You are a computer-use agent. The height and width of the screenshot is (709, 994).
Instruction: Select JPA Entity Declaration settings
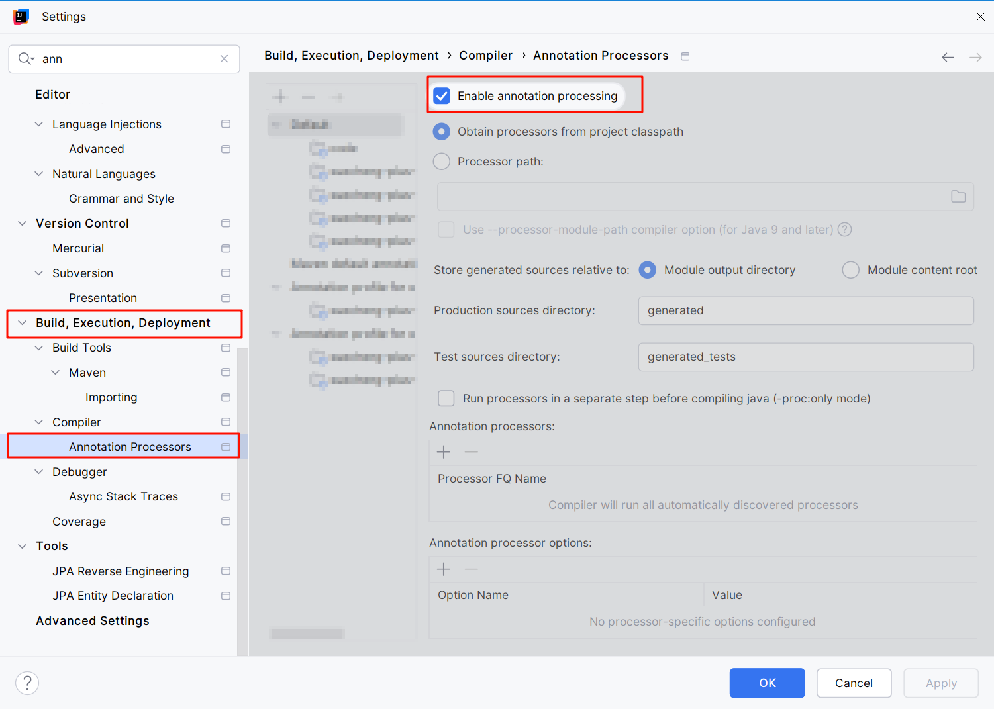coord(113,596)
